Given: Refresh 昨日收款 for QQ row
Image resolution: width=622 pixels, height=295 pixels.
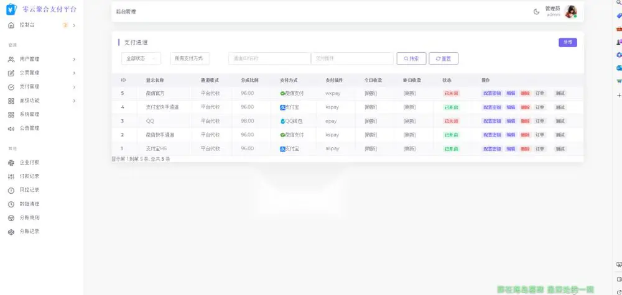Looking at the screenshot, I should [x=409, y=121].
